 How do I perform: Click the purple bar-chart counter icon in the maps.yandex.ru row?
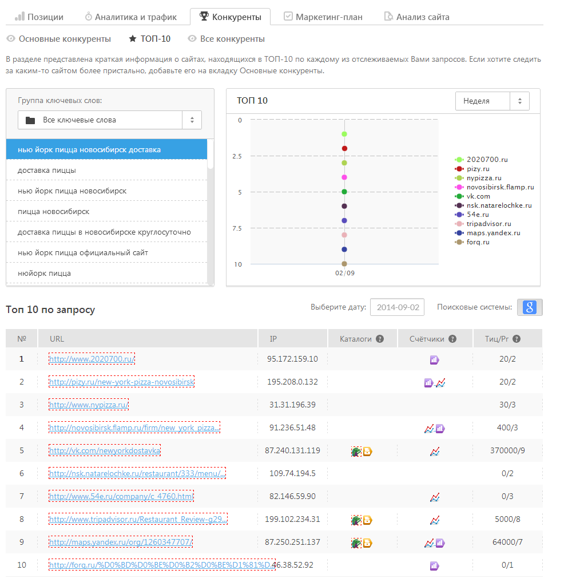click(440, 543)
